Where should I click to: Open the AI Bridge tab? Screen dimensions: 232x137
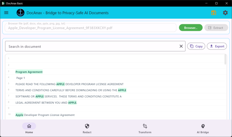203,128
